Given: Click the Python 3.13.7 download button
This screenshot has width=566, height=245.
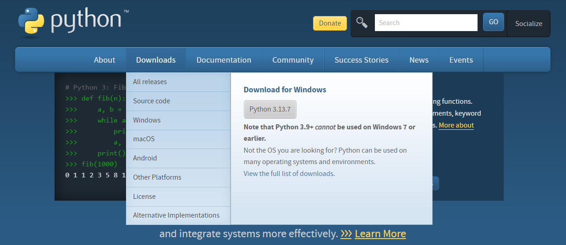Looking at the screenshot, I should [x=270, y=109].
